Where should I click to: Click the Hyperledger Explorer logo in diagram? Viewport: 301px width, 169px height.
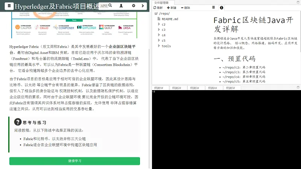[x=87, y=27]
